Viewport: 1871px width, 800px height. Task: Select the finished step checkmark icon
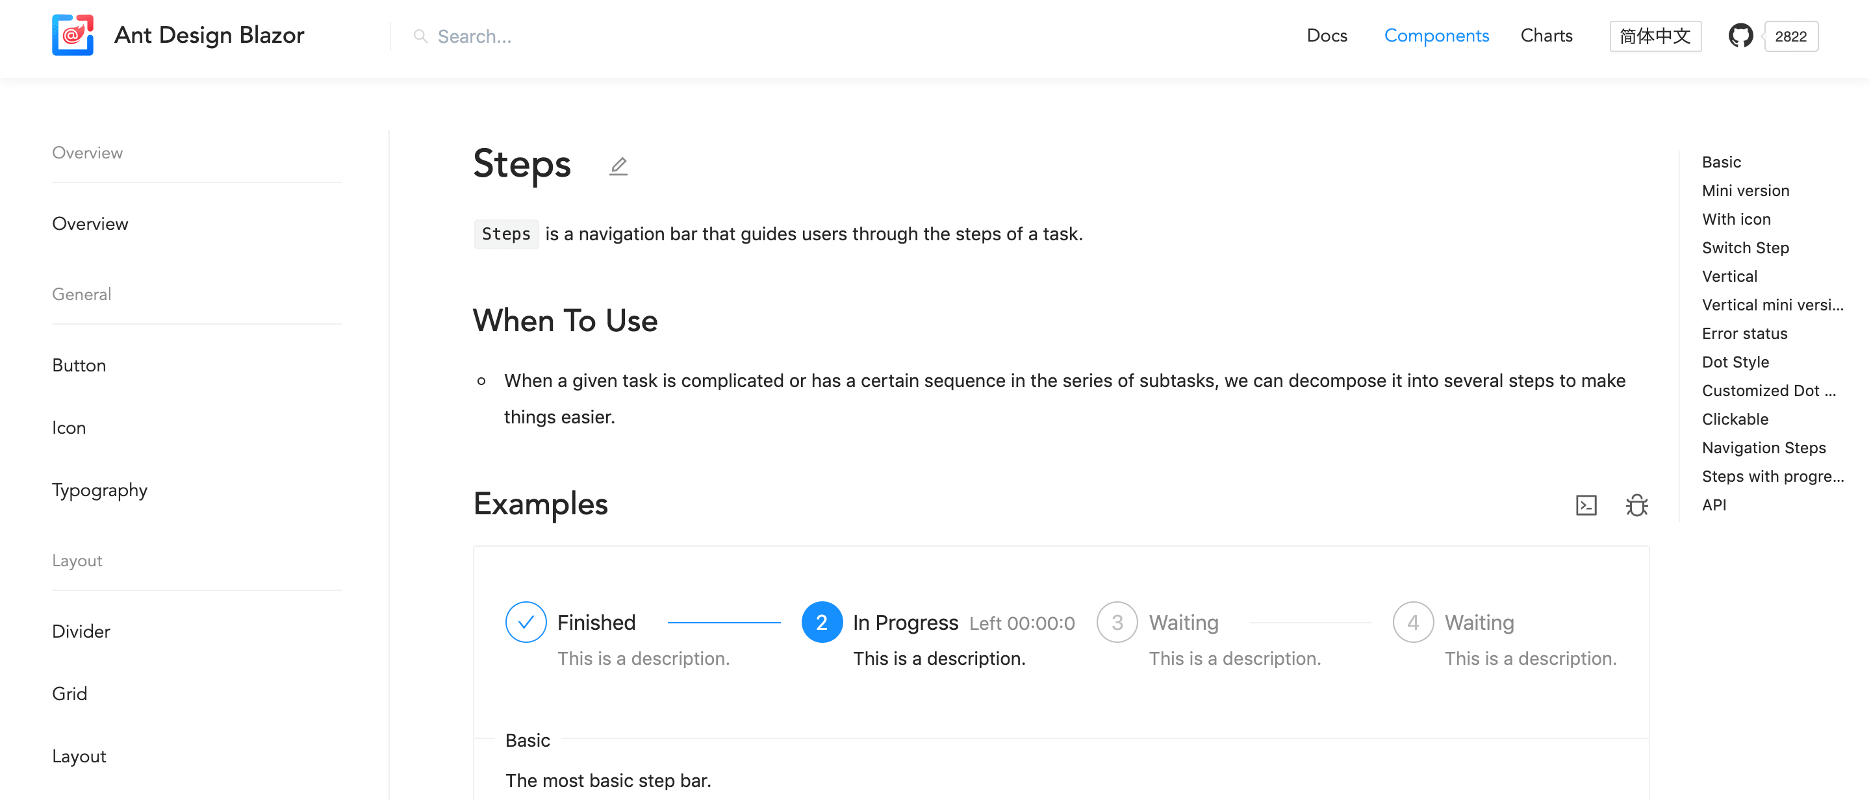click(526, 621)
